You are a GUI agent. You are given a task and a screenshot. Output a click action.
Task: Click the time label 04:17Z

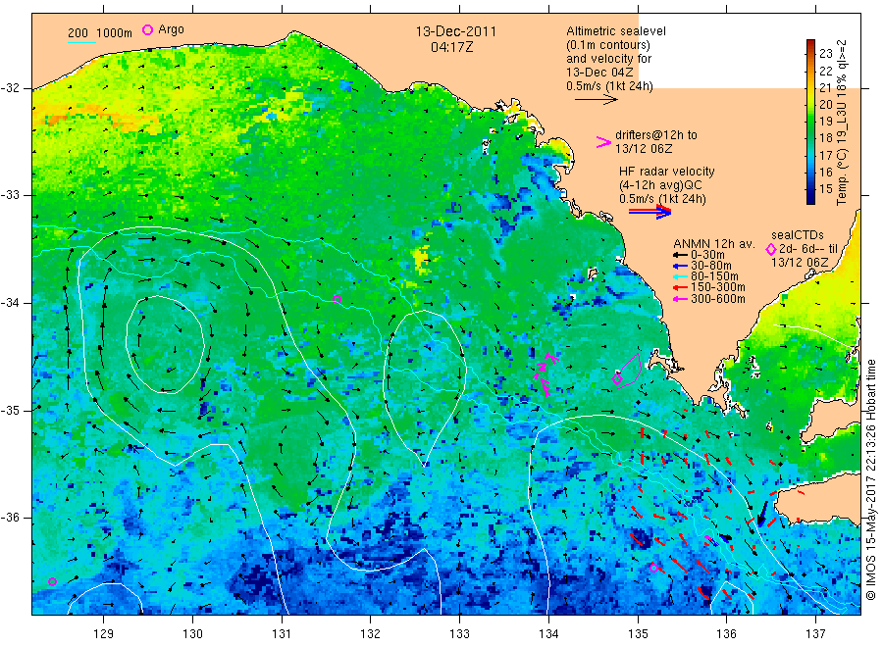452,47
